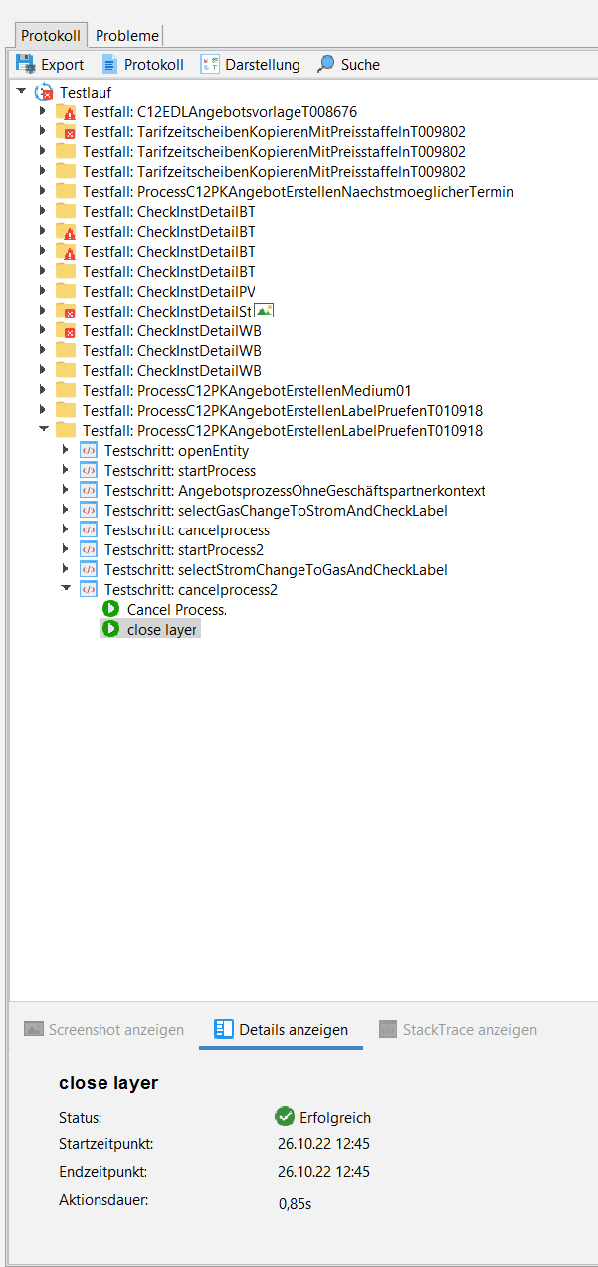Click the warning folder icon of C12EDLAngebotsvorlageT008676
The width and height of the screenshot is (598, 1267).
[x=66, y=112]
